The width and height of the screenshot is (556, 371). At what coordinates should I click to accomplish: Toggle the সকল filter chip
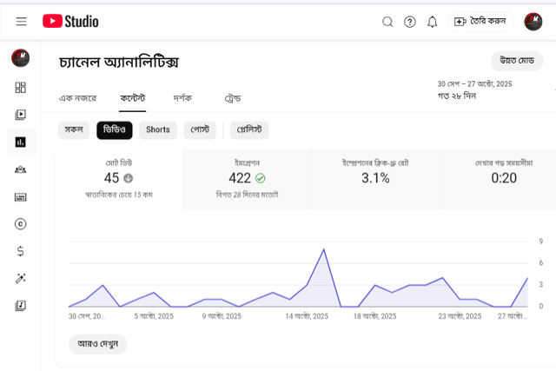click(74, 129)
